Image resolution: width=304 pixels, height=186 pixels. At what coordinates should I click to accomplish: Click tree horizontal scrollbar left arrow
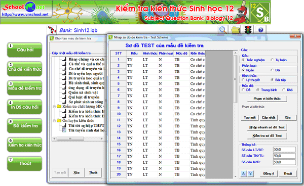tap(54, 138)
